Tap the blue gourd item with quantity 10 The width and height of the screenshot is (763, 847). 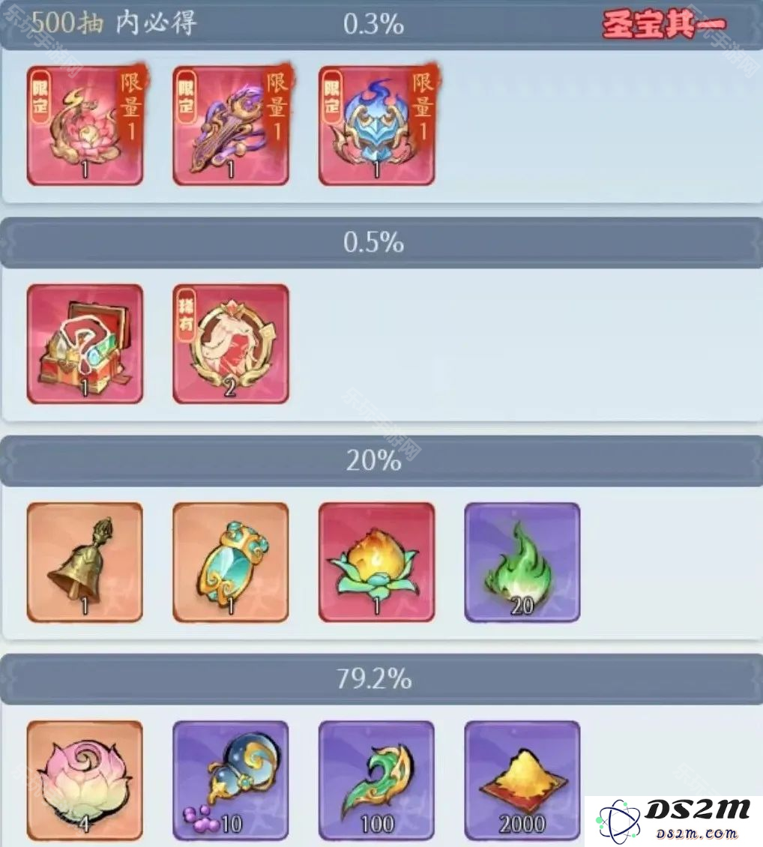(x=231, y=780)
